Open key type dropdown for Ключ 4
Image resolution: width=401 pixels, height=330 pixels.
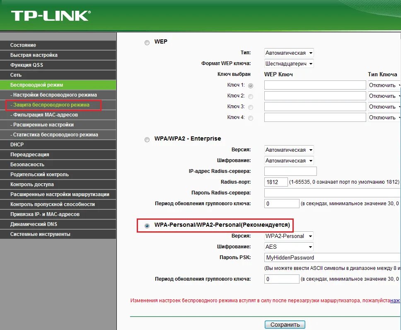(x=384, y=117)
